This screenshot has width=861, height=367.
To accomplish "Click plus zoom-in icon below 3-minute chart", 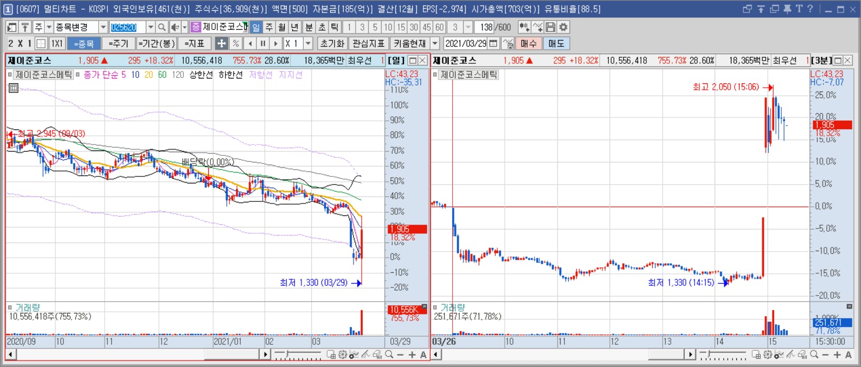I will (x=837, y=355).
